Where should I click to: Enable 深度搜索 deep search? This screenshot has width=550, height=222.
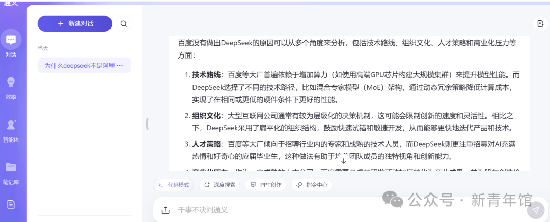219,185
